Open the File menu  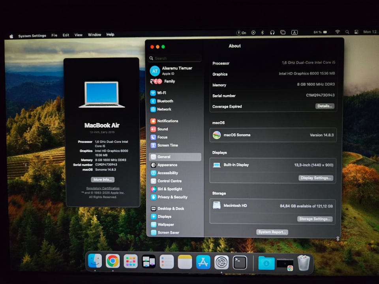click(54, 35)
